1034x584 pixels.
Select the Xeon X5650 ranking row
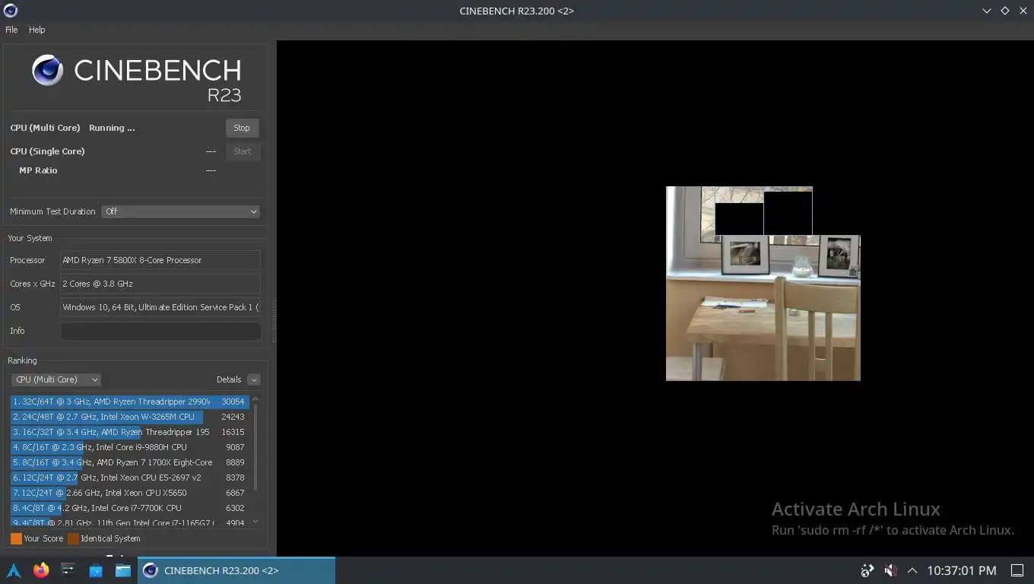(x=129, y=493)
